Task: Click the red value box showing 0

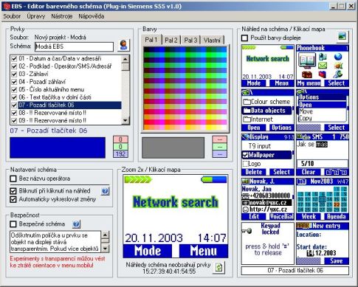Action: [x=120, y=139]
